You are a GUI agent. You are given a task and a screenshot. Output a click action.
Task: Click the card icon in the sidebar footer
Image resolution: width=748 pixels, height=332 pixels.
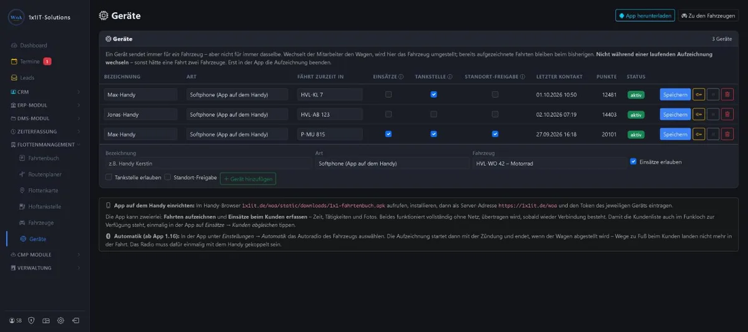[x=46, y=320]
